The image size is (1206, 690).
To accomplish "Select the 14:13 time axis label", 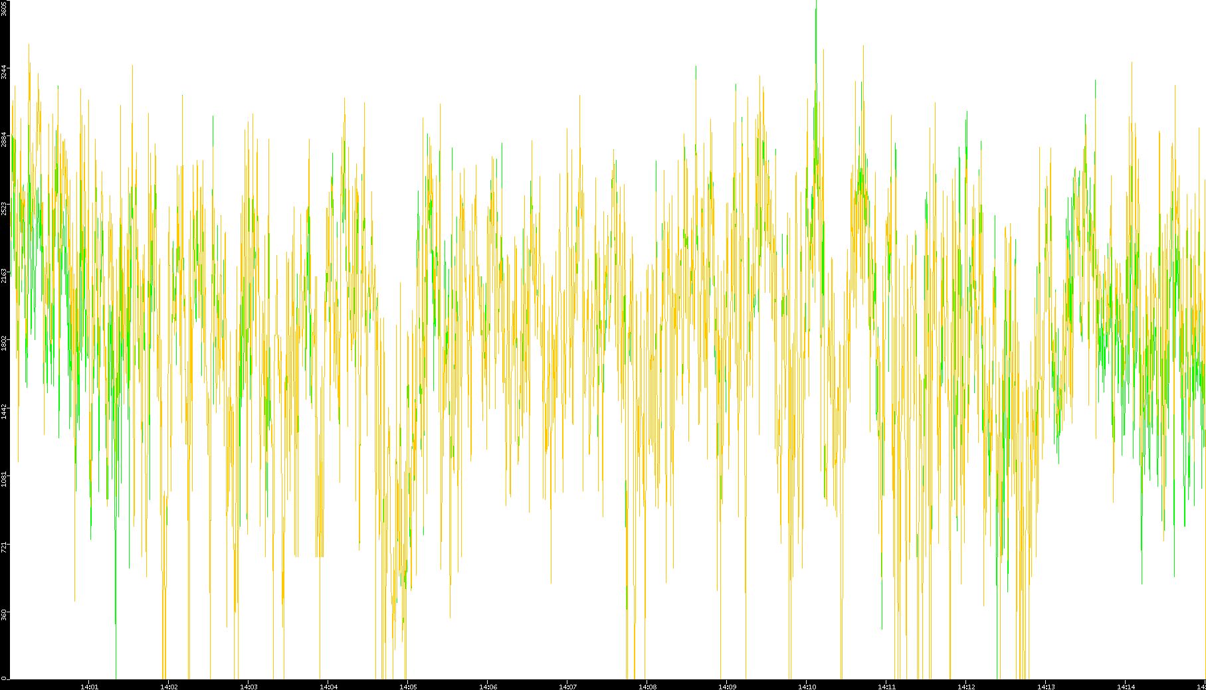I will click(1046, 687).
